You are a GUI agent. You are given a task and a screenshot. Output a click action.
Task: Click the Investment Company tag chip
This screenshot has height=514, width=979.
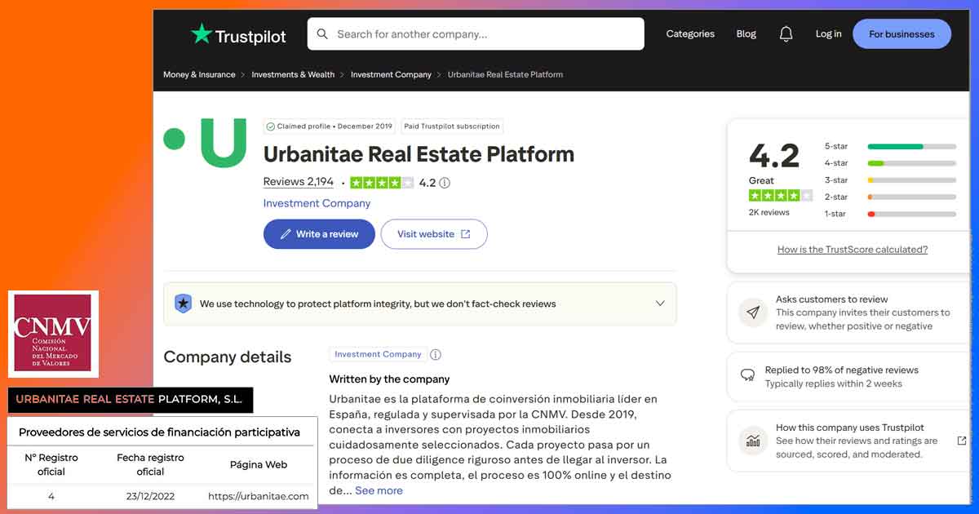[378, 354]
